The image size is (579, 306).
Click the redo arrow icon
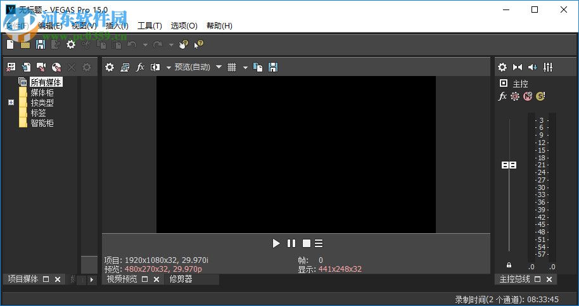tap(158, 44)
